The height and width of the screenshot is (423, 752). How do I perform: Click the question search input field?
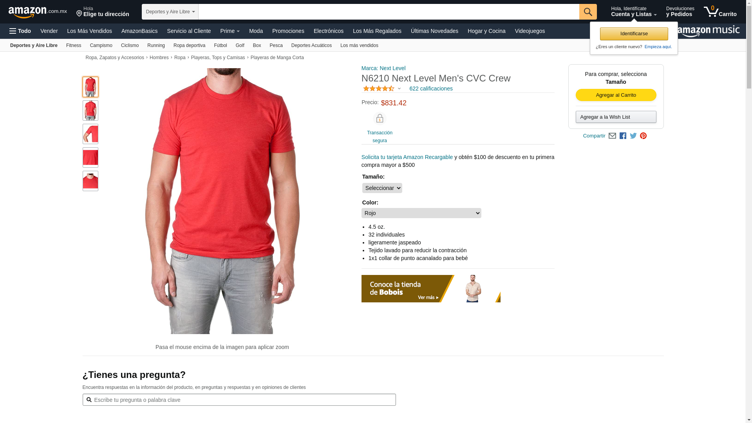(239, 400)
